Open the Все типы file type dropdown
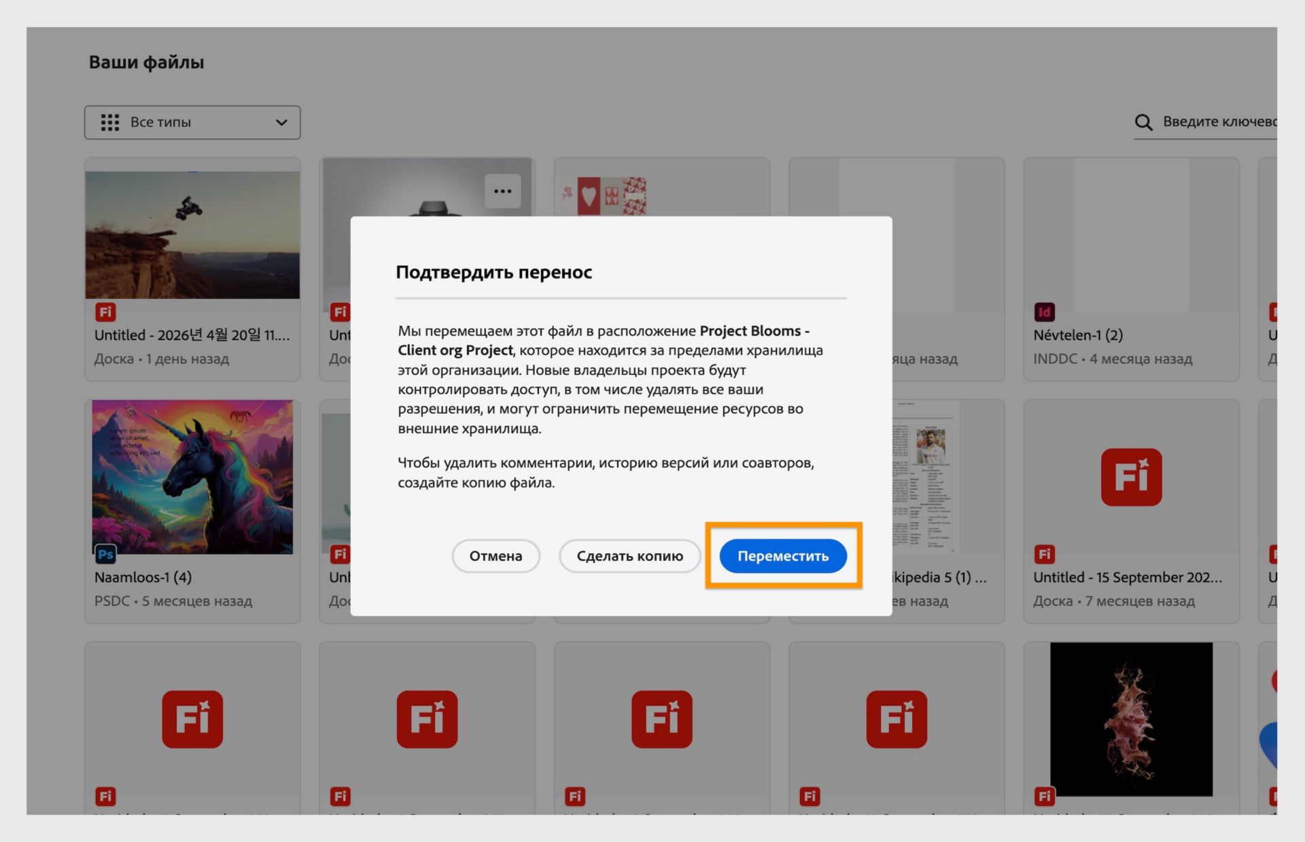 (192, 122)
